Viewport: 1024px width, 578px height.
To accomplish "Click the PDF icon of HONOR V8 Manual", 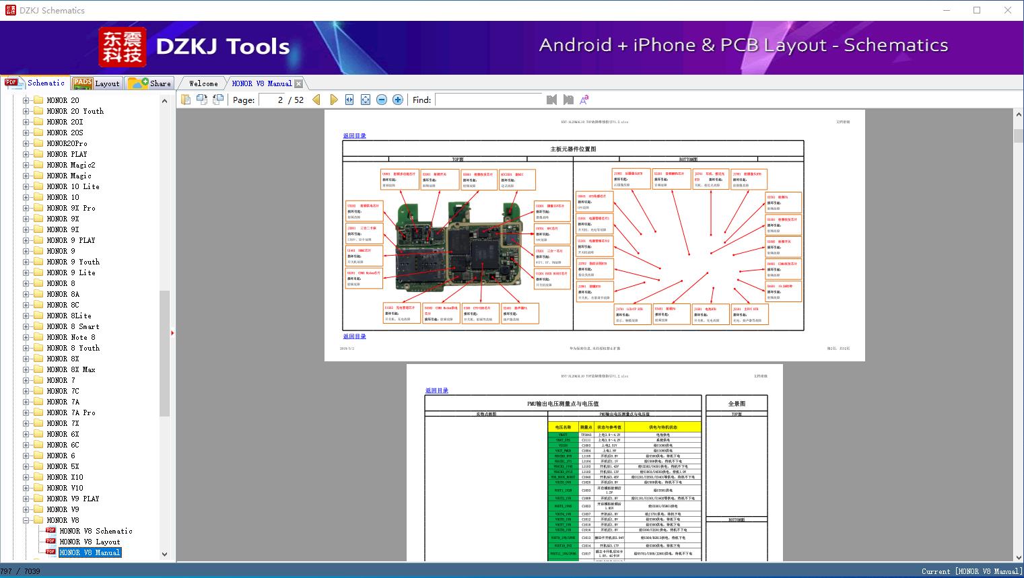I will 50,552.
